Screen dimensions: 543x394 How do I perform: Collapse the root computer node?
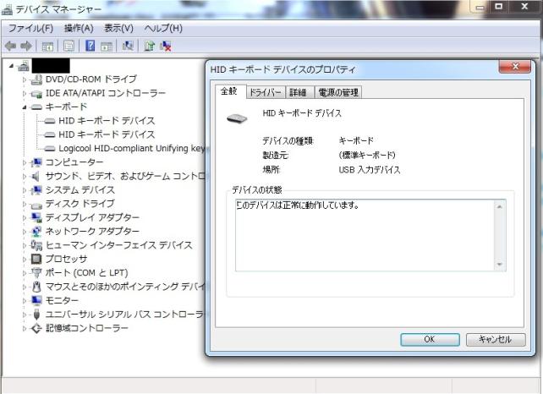point(12,66)
